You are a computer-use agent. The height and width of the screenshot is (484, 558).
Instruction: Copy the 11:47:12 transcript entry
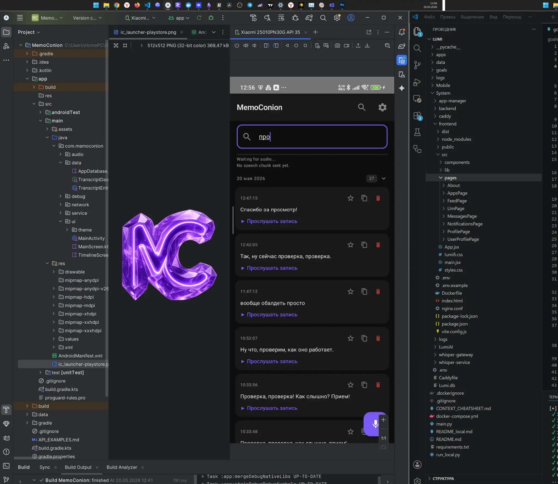pos(364,291)
